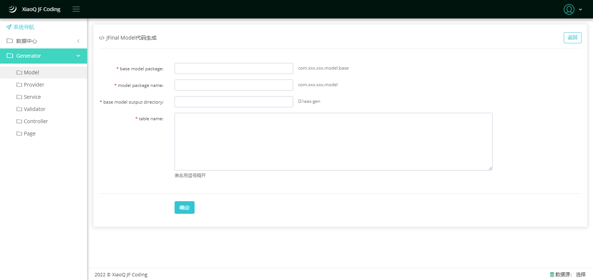Click the Model folder icon
This screenshot has width=593, height=280.
point(19,72)
